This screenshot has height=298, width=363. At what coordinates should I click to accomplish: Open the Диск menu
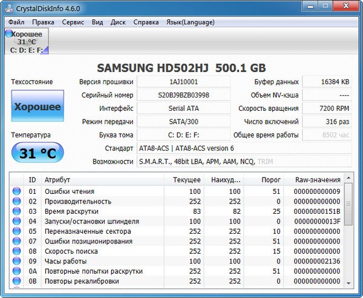click(118, 22)
